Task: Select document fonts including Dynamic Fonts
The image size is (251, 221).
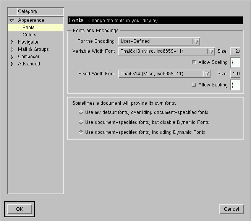Action: [x=81, y=132]
